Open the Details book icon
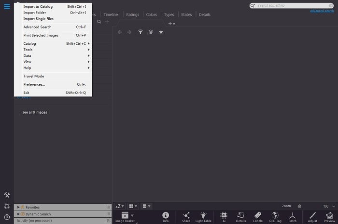 click(x=241, y=217)
